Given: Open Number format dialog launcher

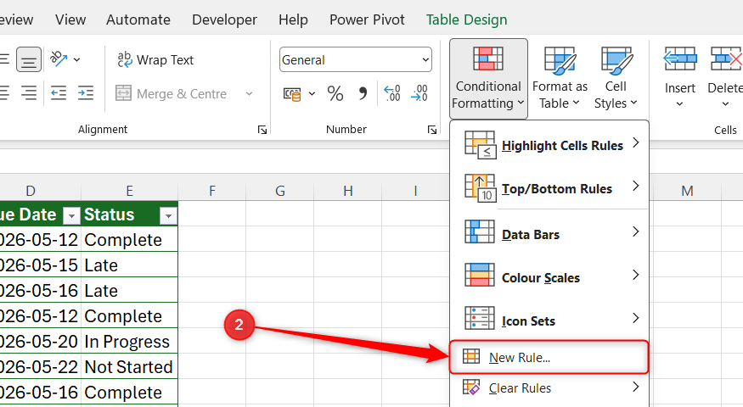Looking at the screenshot, I should [x=431, y=130].
